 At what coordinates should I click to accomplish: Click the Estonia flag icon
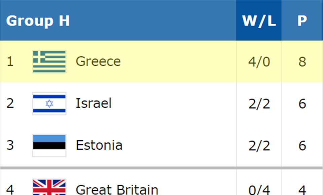point(49,145)
